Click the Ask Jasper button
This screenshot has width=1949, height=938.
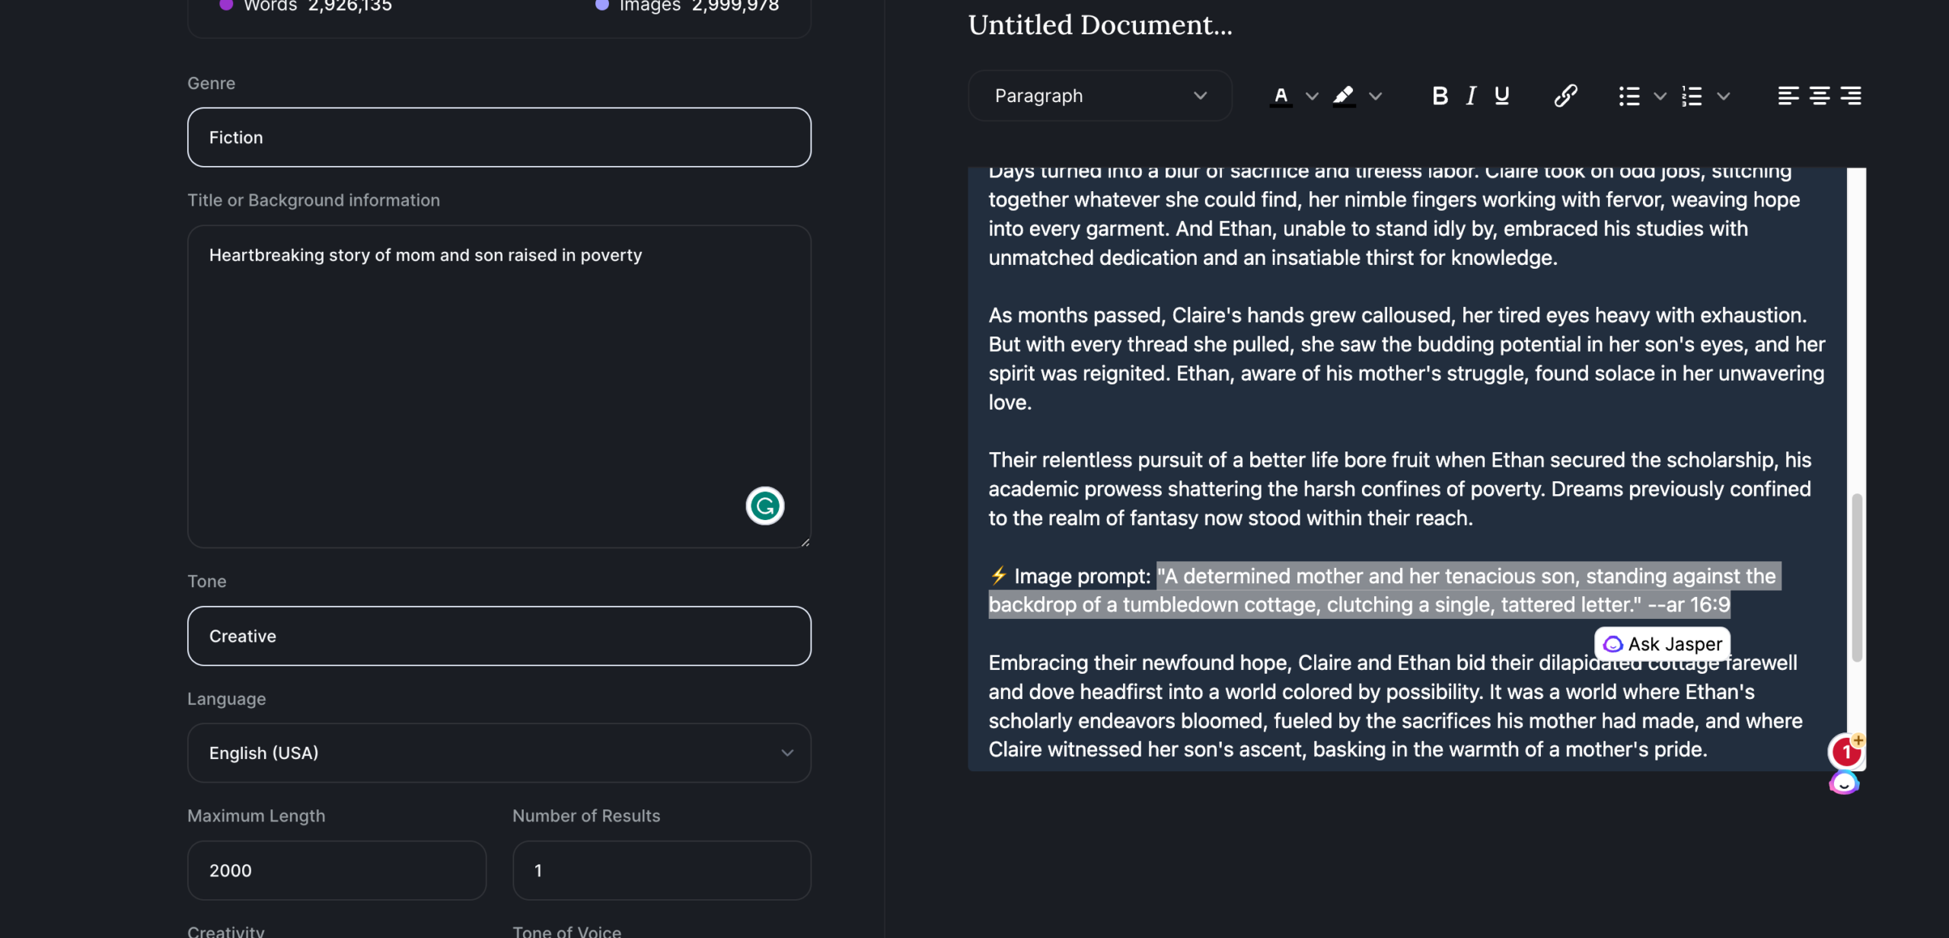(1663, 643)
